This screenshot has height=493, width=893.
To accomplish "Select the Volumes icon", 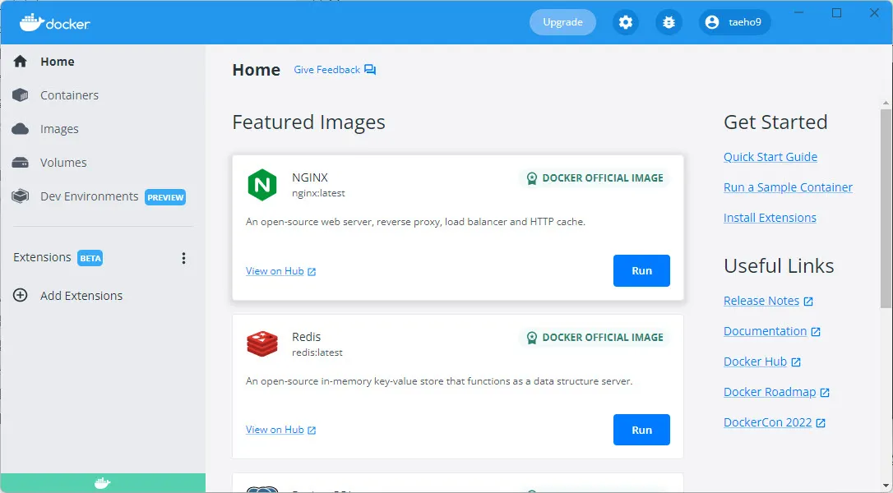I will pos(20,162).
